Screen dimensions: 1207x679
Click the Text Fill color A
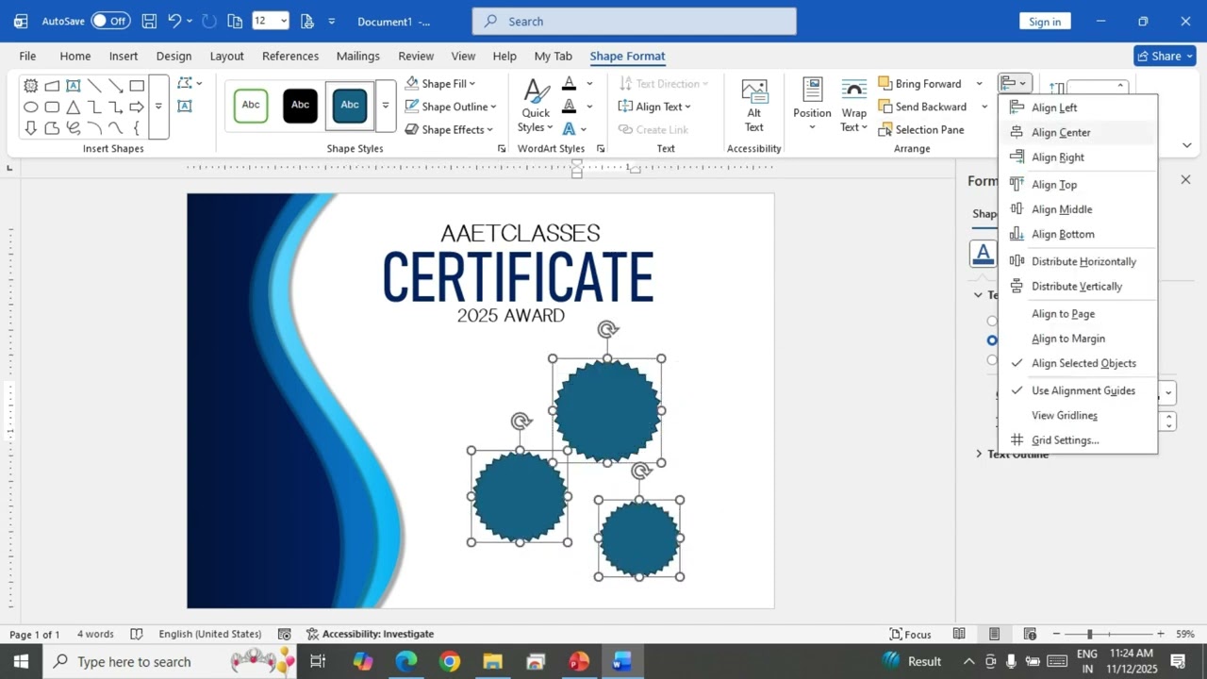click(x=569, y=83)
